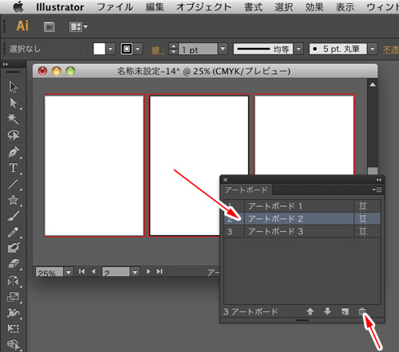Move artboard up with arrow icon

coord(310,311)
